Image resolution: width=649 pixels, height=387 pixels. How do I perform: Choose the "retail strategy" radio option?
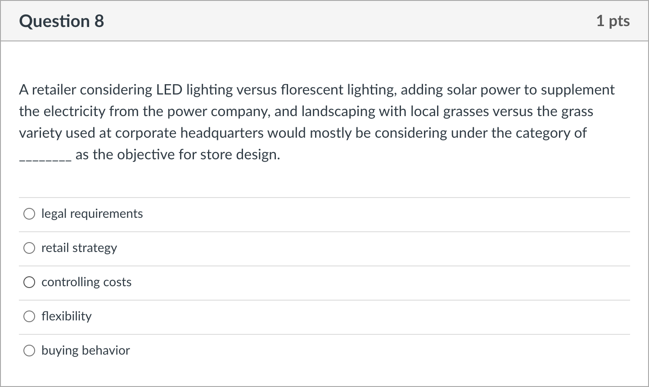pos(29,248)
